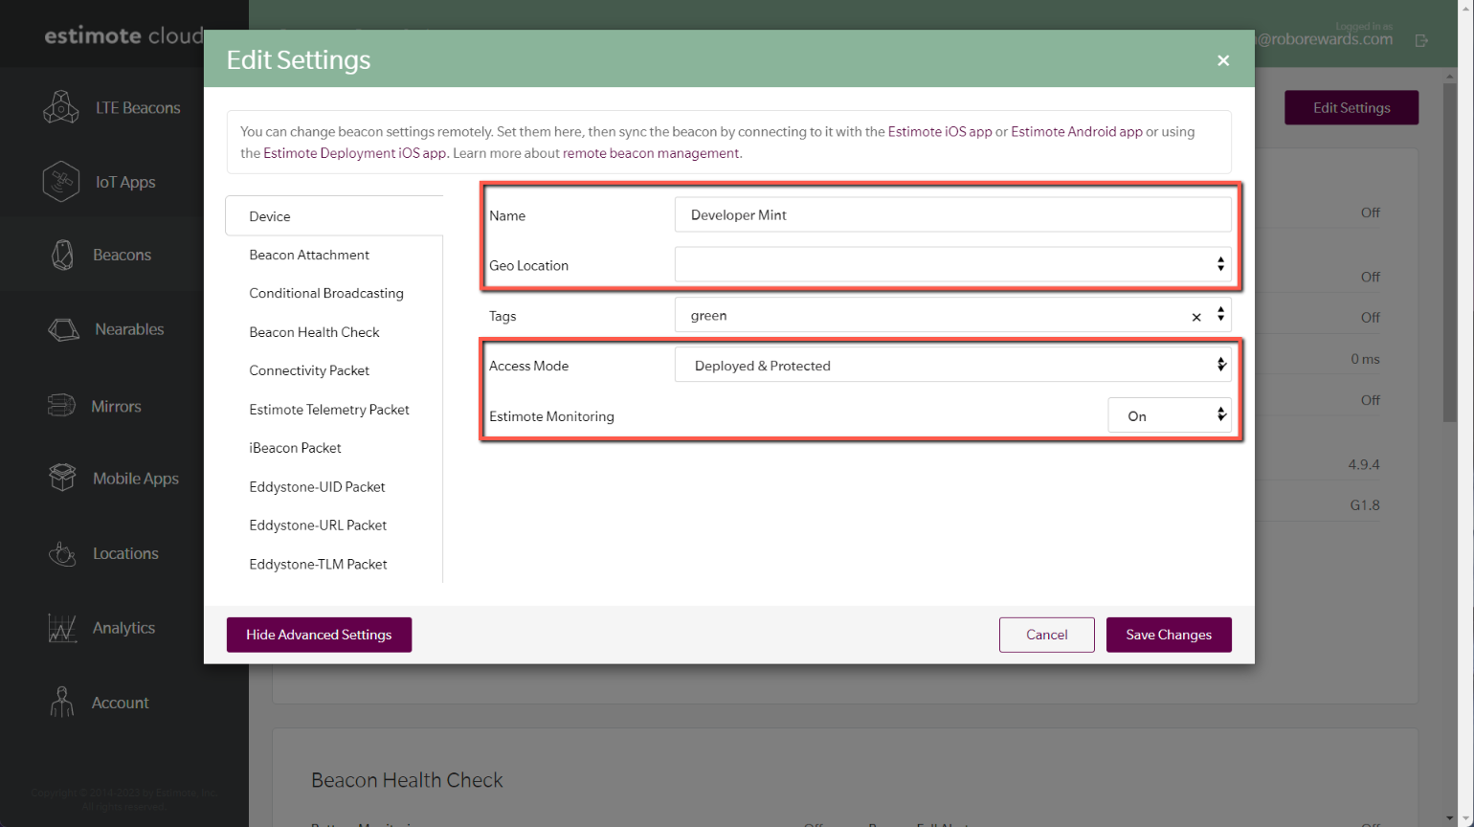Screen dimensions: 1474x827
Task: Select the Connectivity Packet tab
Action: pos(309,370)
